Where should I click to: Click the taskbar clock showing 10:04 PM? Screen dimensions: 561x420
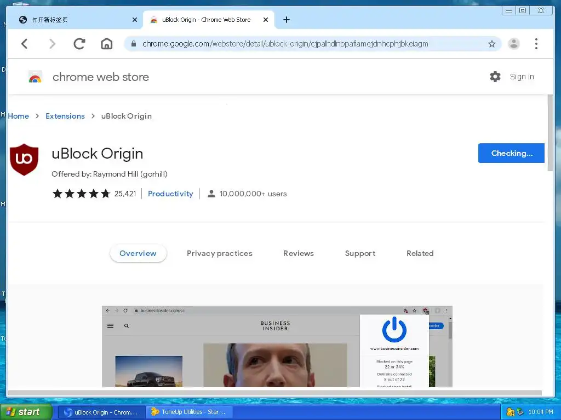540,412
